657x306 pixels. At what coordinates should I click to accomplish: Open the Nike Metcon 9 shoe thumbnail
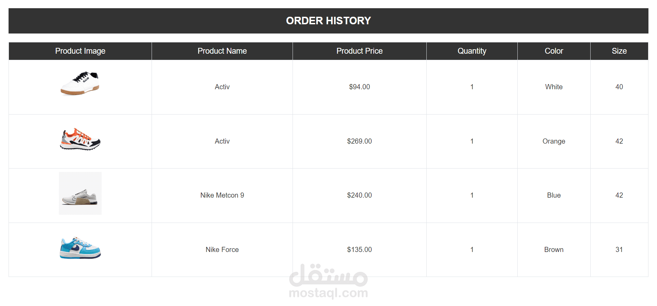click(x=80, y=194)
